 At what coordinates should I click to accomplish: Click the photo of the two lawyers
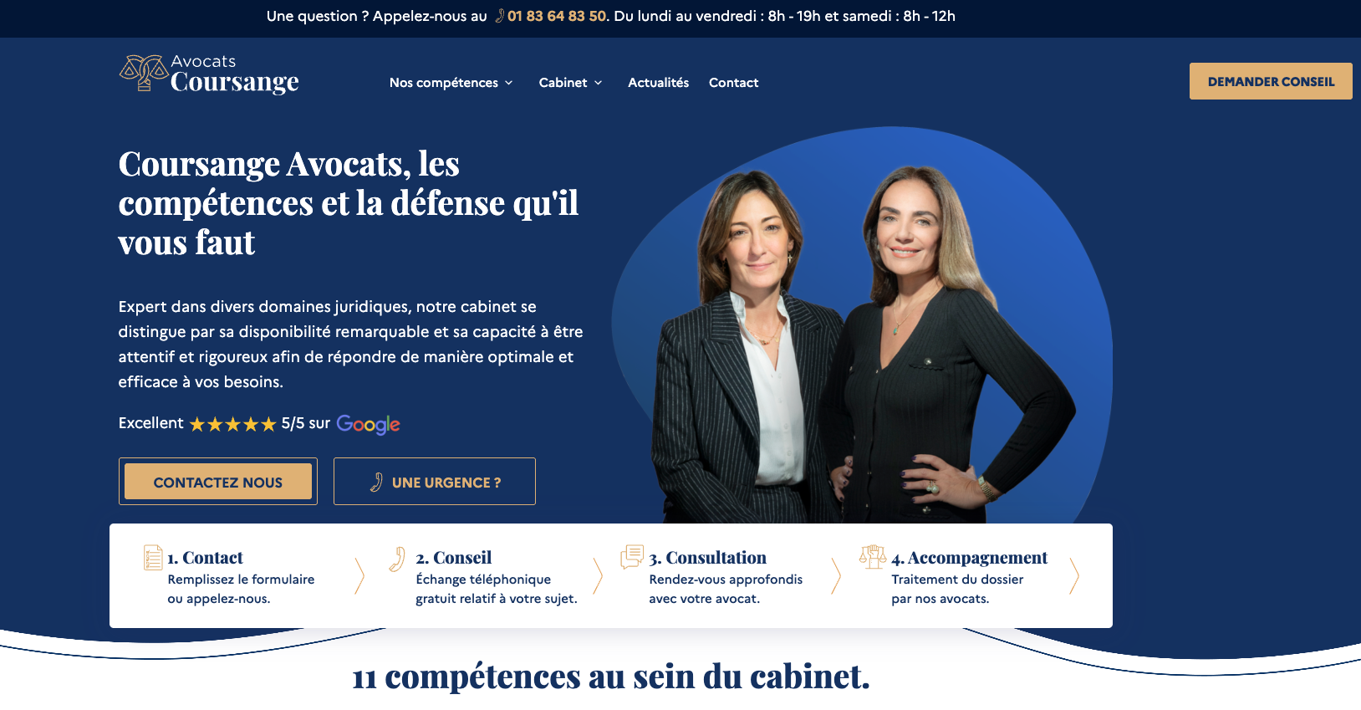point(861,343)
